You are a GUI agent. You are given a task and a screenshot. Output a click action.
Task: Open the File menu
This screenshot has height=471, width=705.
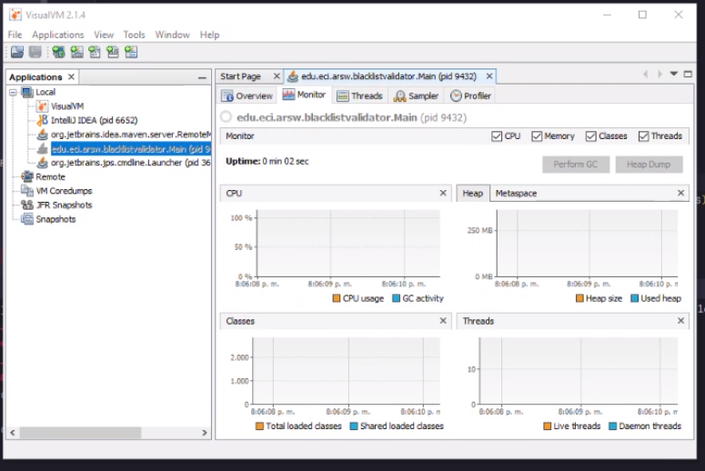point(15,35)
